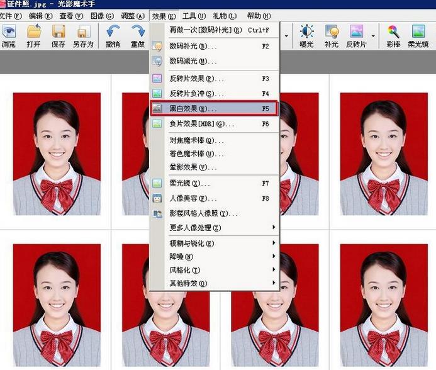Click the top-right ID photo thumbnail
Viewport: 436px width, 370px height.
[384, 154]
